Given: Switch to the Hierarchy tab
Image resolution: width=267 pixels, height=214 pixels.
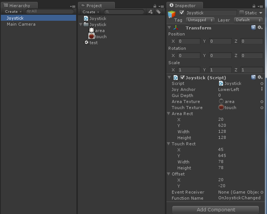Looking at the screenshot, I should 19,6.
